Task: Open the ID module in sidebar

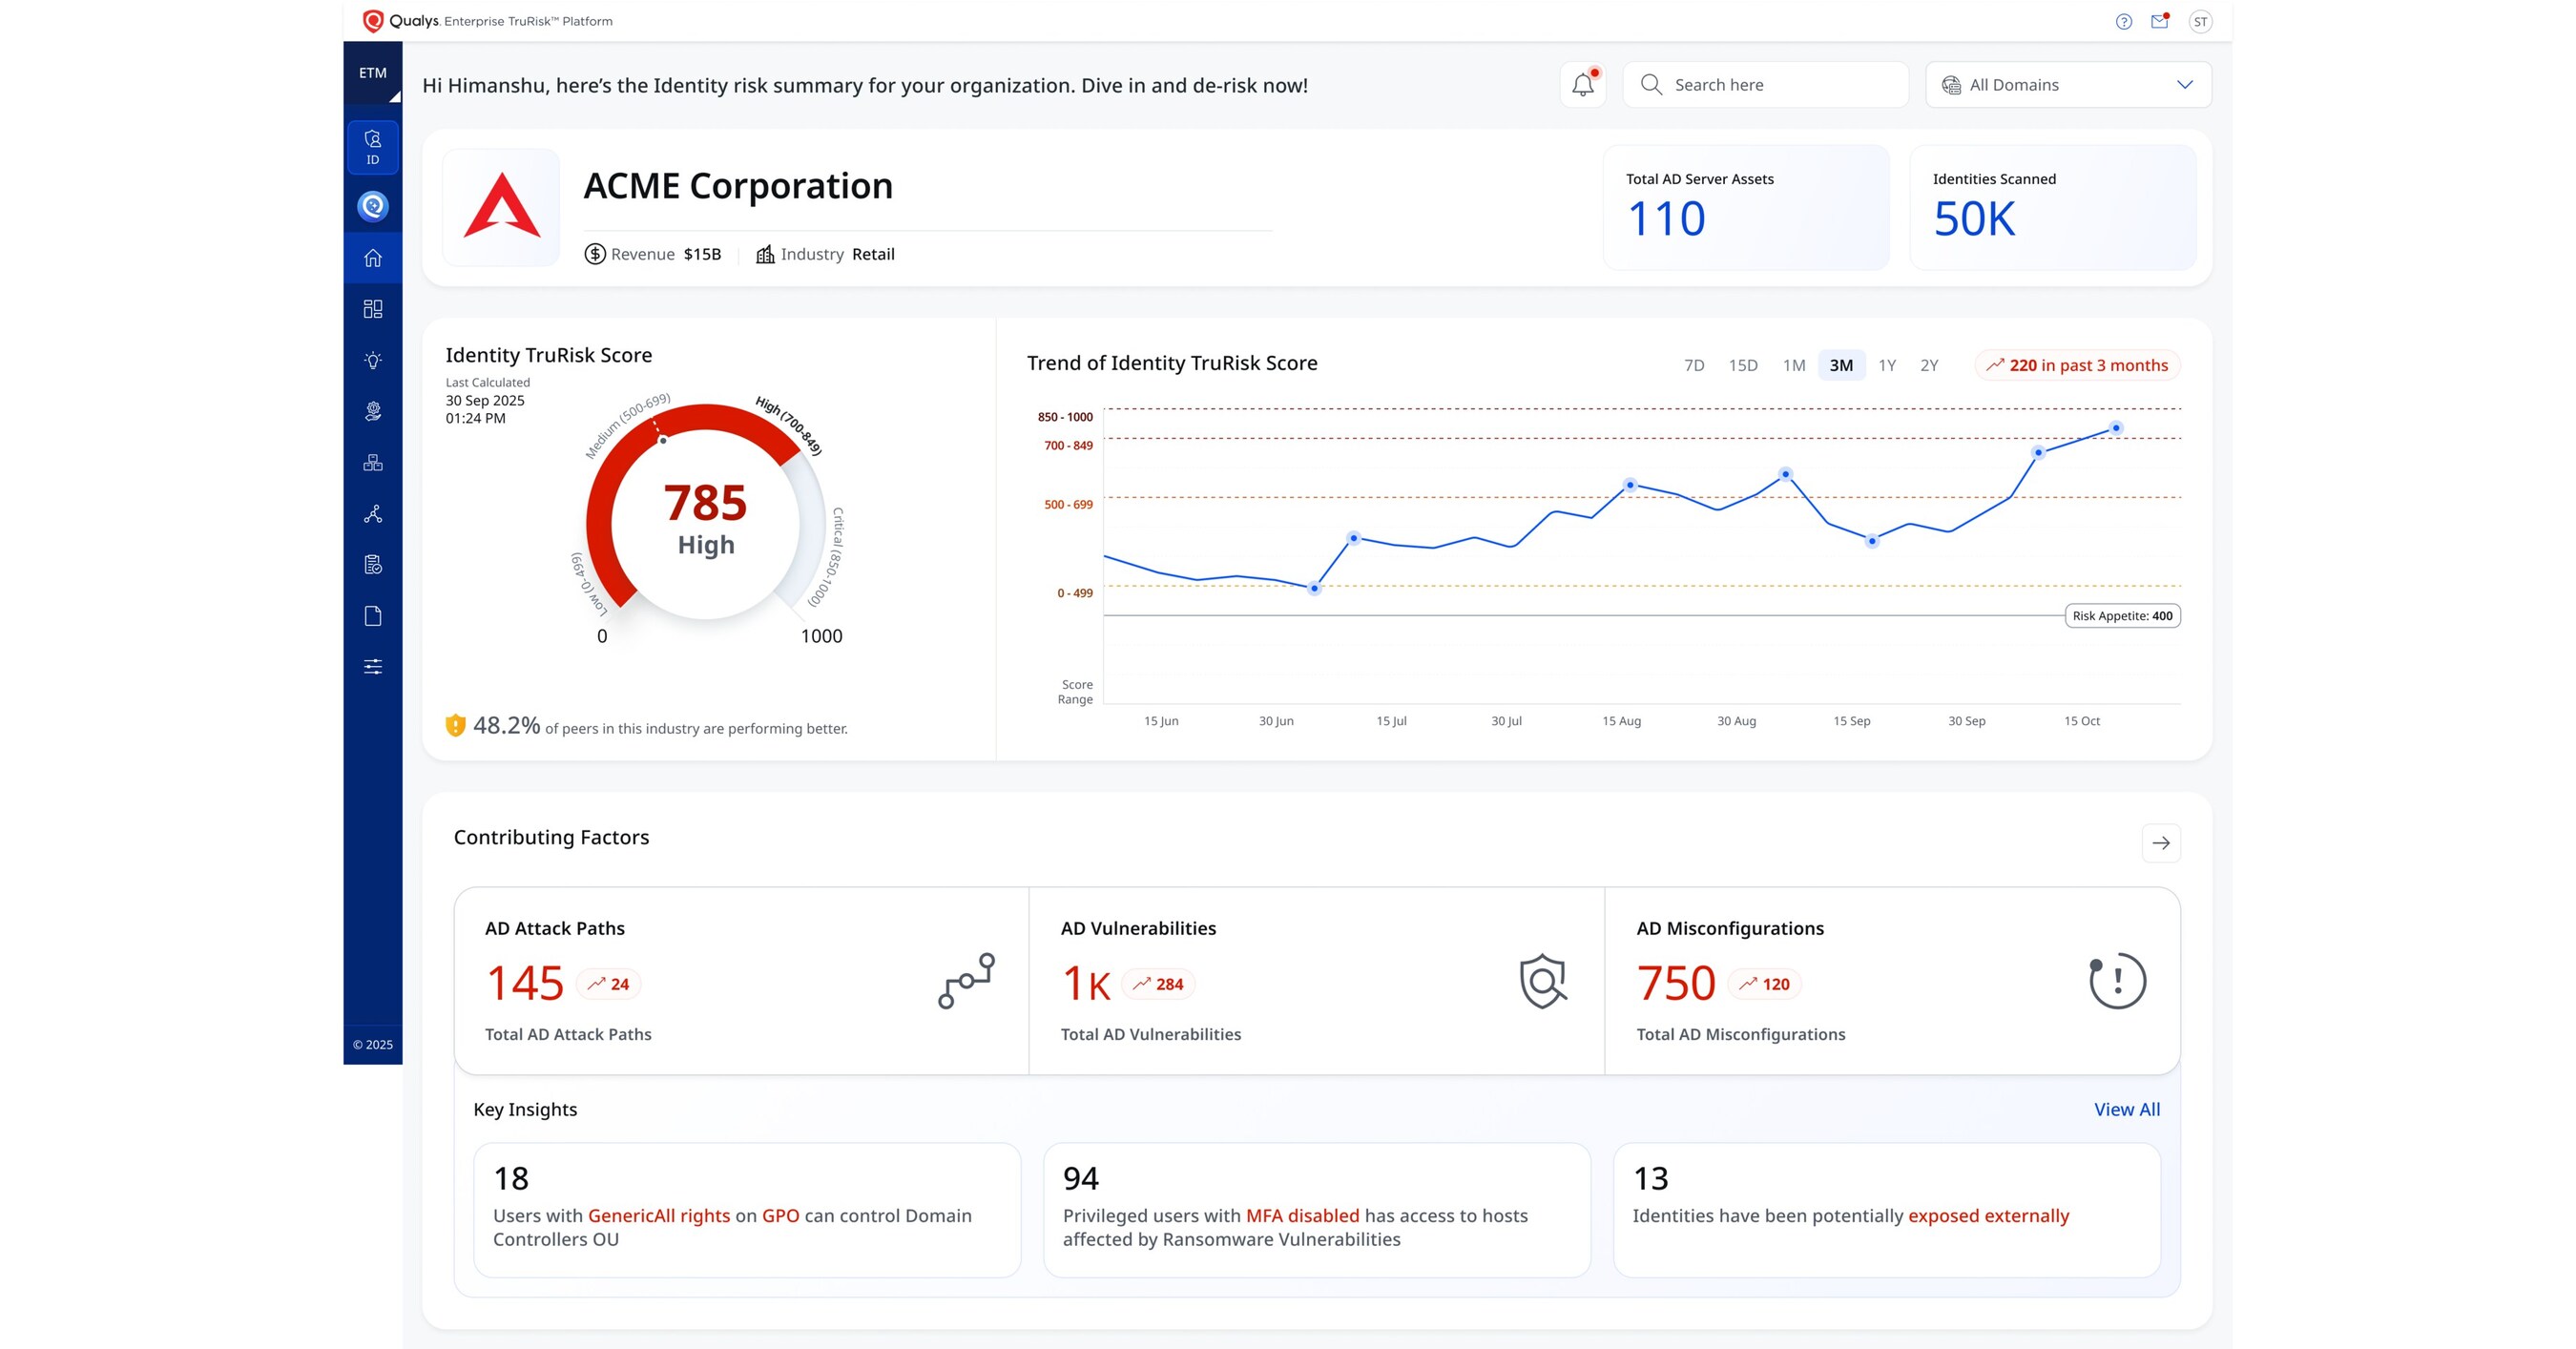Action: 373,147
